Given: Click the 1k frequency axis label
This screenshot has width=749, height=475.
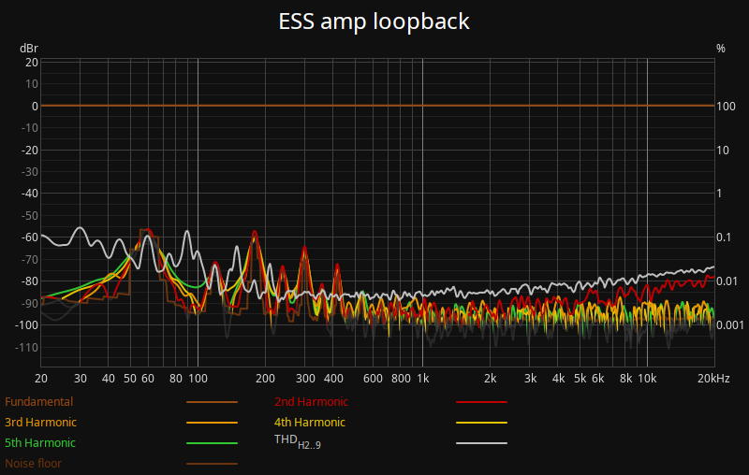Looking at the screenshot, I should (423, 378).
